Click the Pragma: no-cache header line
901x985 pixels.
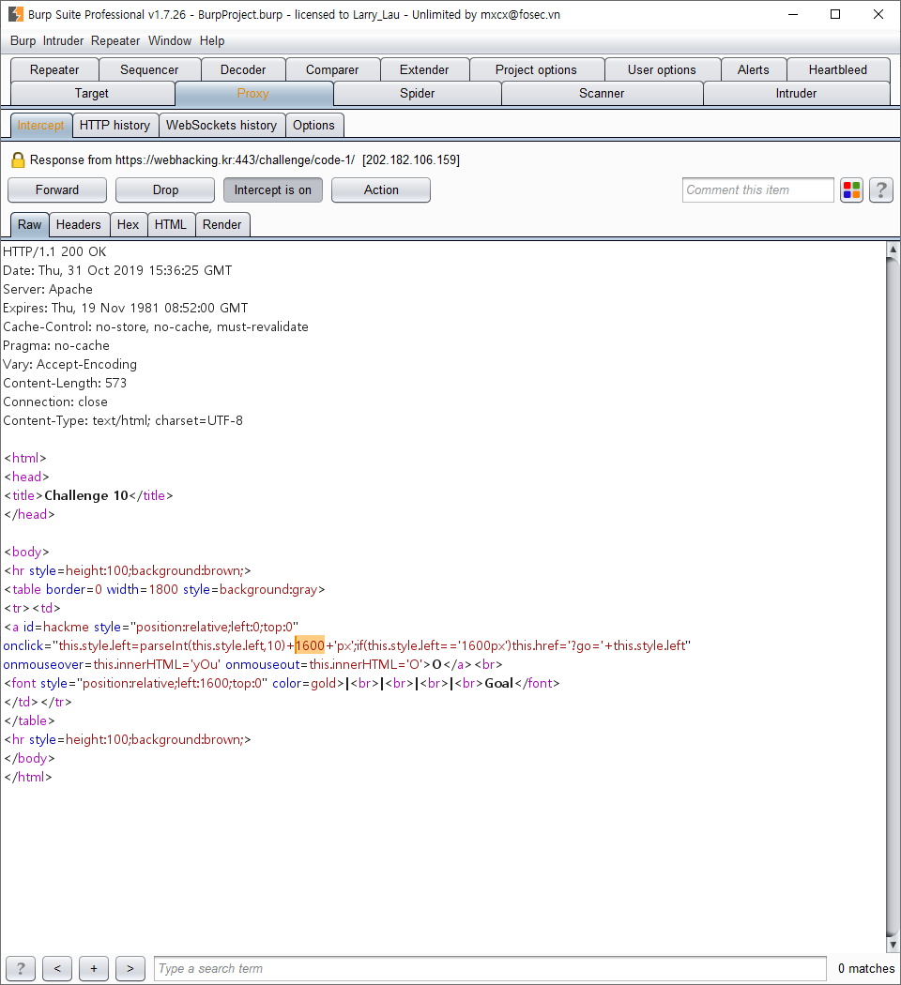point(56,345)
